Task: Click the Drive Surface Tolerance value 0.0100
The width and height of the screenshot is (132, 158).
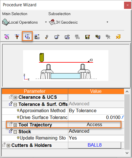Action: point(113,117)
